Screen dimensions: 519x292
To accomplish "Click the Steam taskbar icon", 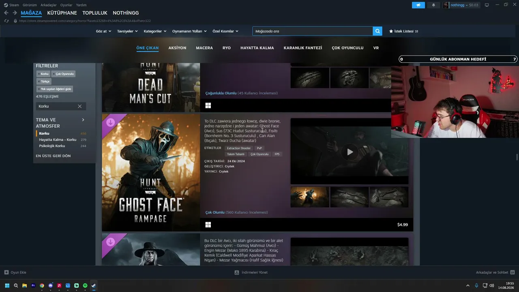I will coord(94,286).
